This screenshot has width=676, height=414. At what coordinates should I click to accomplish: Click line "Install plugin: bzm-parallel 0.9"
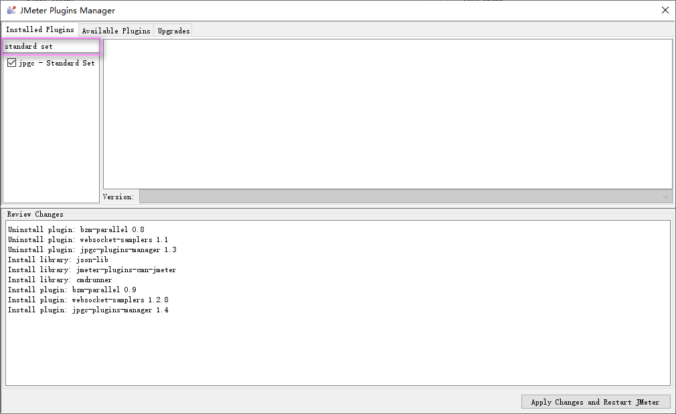click(x=72, y=290)
